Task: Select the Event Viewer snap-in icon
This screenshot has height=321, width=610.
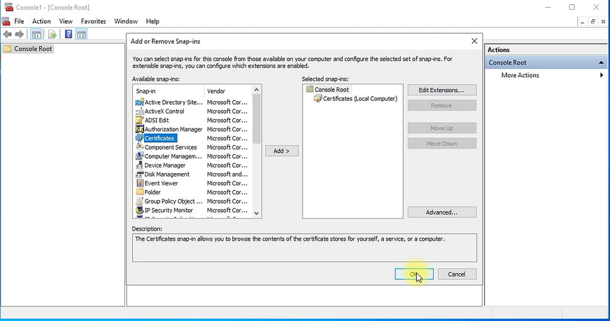Action: point(140,183)
